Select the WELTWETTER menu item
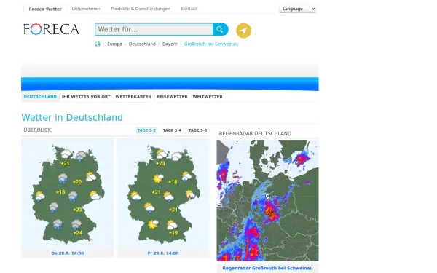The image size is (437, 273). (208, 97)
